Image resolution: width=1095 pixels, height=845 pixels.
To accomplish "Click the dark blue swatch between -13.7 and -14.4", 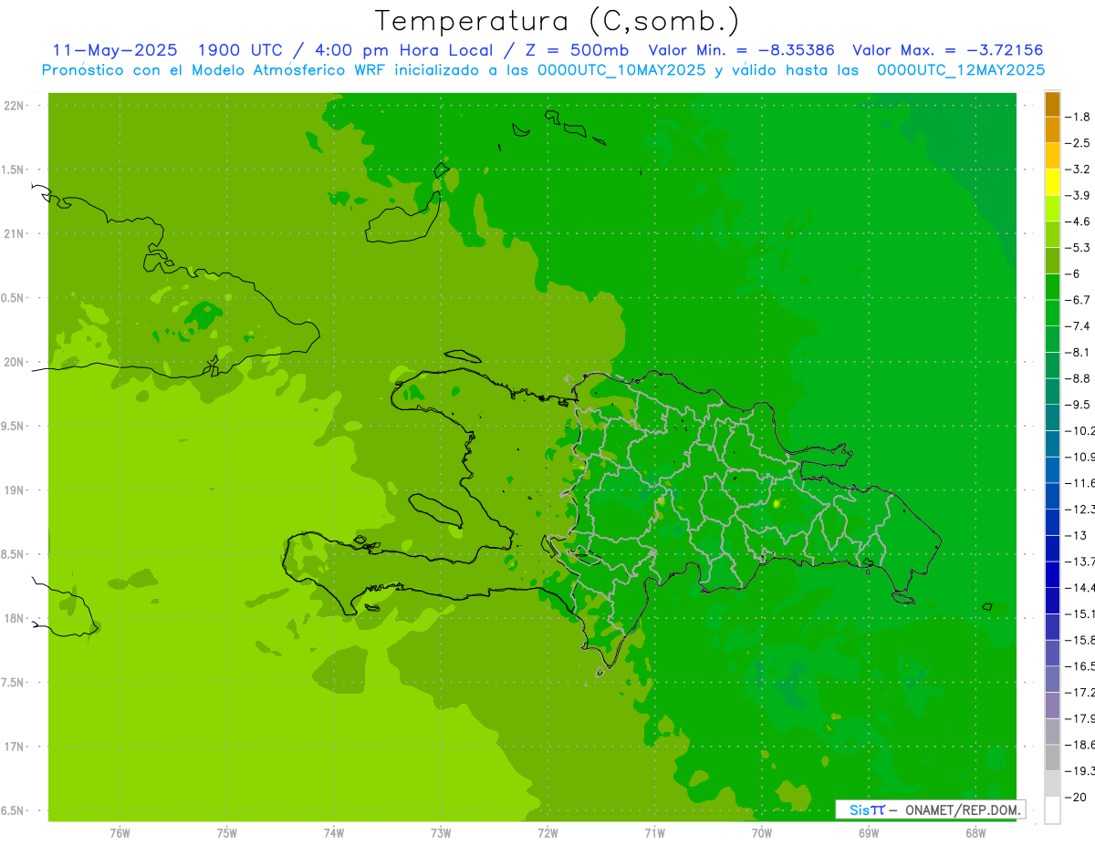I will (x=1052, y=574).
